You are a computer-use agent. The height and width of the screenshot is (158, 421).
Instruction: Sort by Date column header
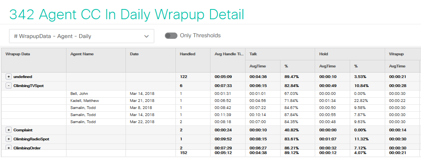[x=151, y=60]
